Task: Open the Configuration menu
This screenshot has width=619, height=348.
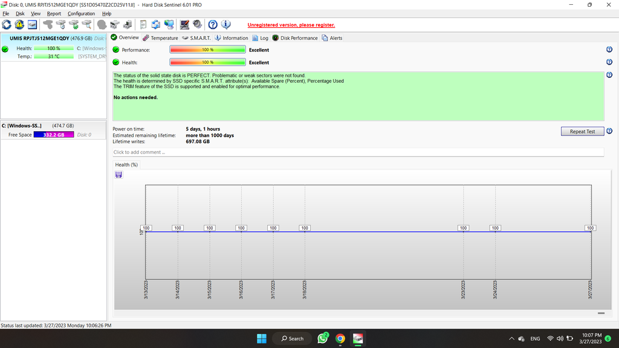Action: click(81, 13)
